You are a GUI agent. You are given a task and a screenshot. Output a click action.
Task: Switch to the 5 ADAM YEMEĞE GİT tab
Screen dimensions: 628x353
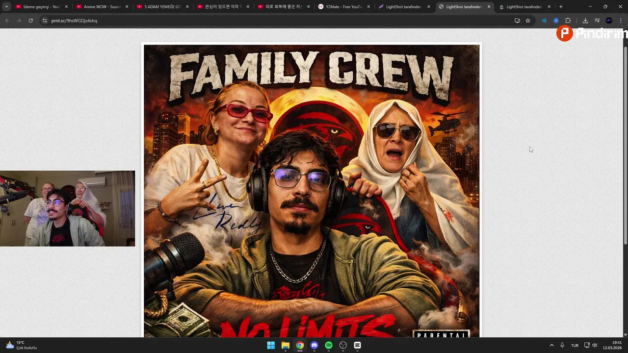(x=162, y=7)
